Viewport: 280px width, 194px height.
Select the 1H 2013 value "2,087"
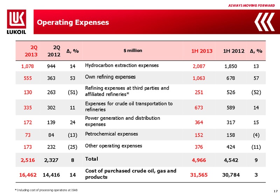point(199,66)
